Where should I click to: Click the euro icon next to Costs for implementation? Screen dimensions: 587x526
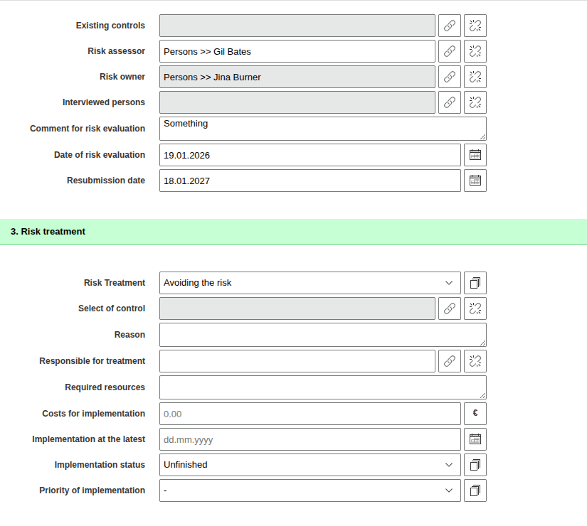[x=475, y=413]
